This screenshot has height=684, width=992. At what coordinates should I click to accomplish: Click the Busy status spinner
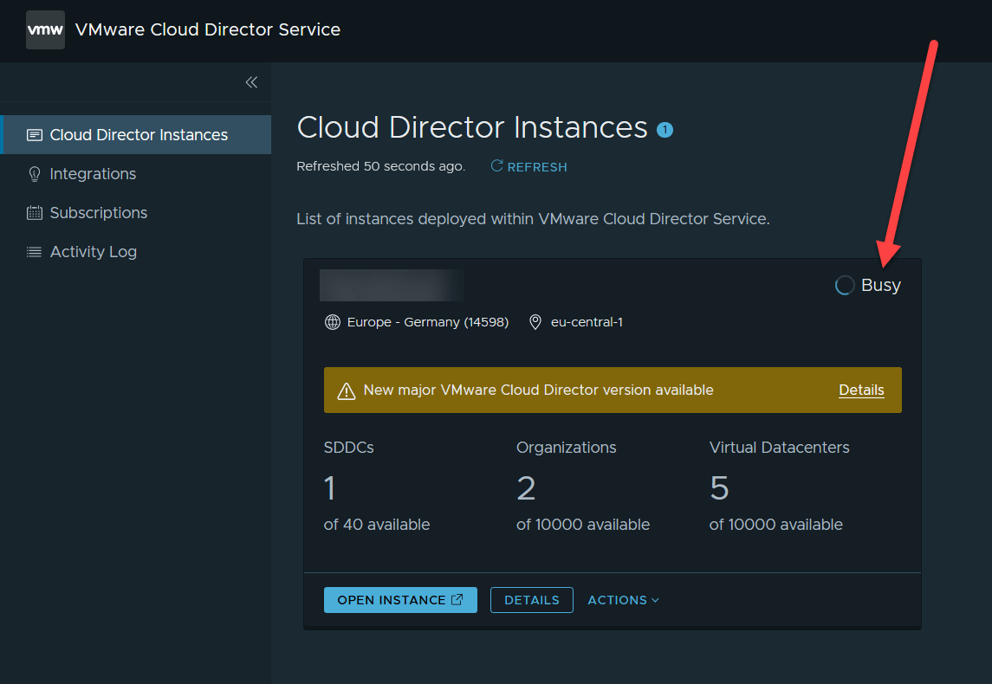coord(844,286)
